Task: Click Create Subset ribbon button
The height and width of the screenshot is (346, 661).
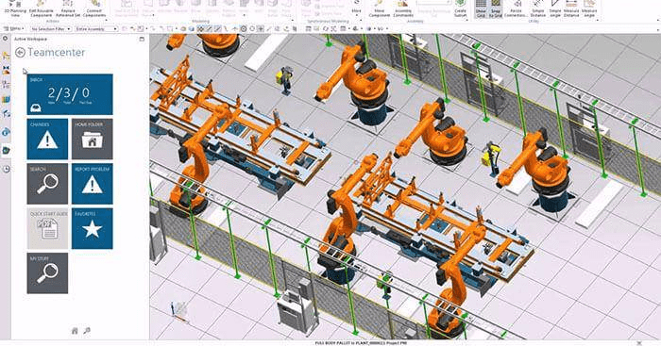Action: point(460,8)
